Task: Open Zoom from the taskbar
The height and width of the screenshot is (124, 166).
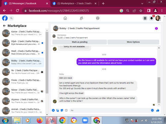Action: click(x=85, y=120)
